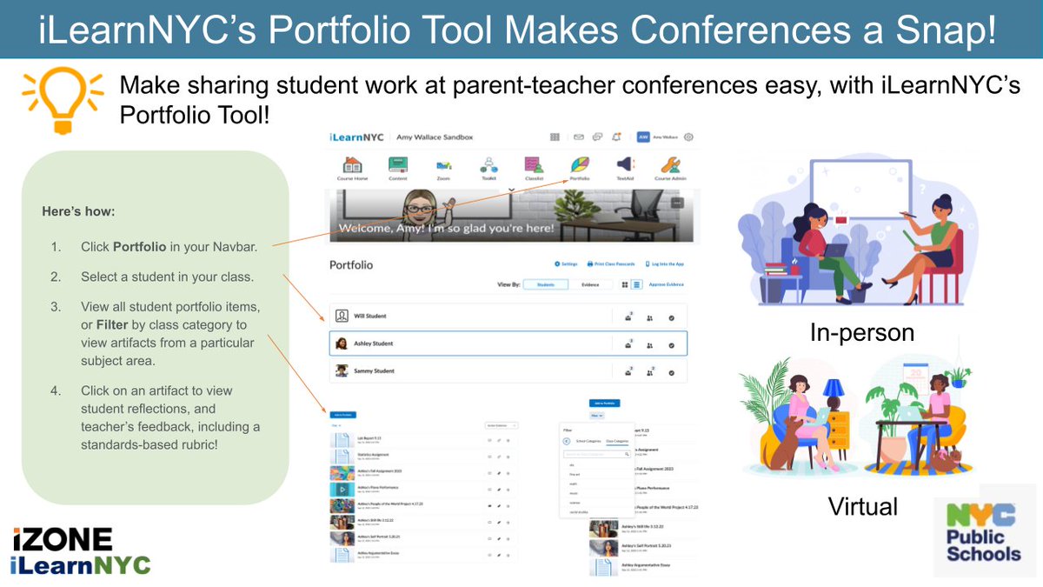Collapse the navbar with the chevron arrow
This screenshot has width=1043, height=587.
(x=510, y=190)
